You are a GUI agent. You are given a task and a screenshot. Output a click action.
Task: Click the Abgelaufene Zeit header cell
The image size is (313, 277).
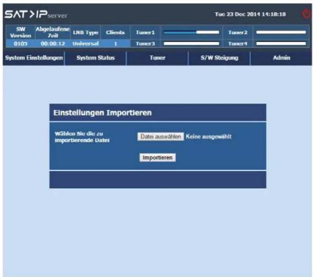point(53,32)
